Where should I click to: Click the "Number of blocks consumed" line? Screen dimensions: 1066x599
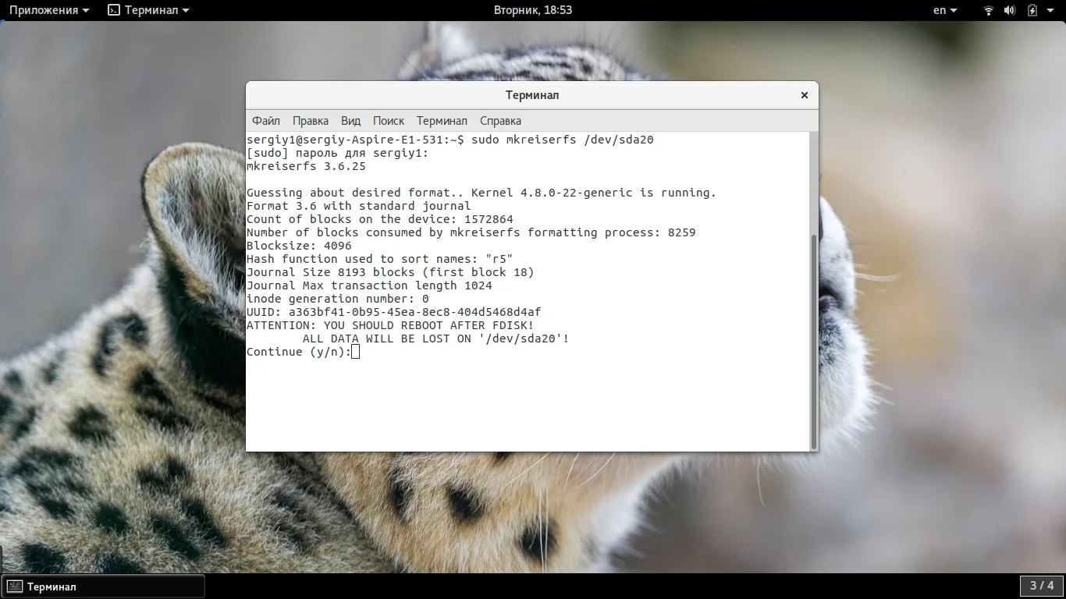(471, 232)
